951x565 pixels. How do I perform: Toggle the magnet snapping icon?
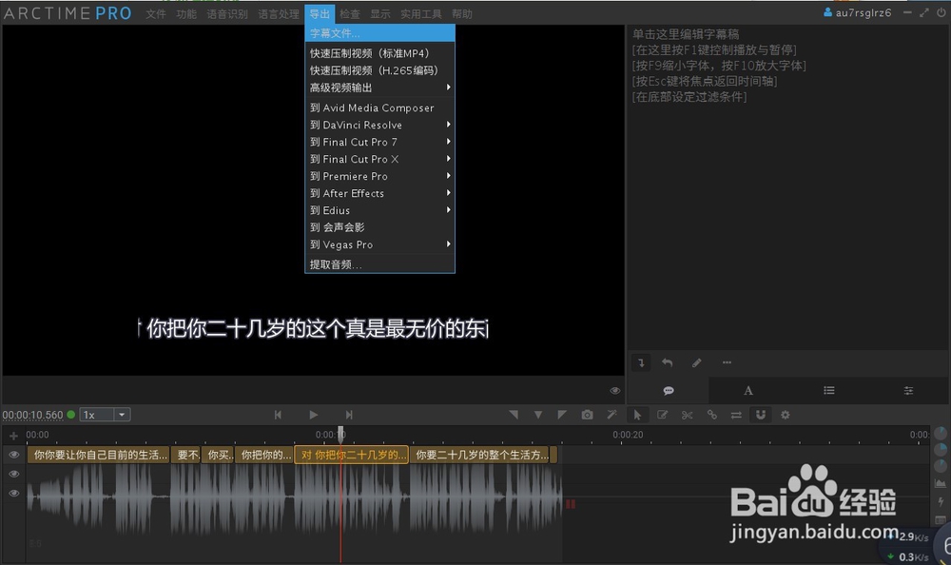761,415
